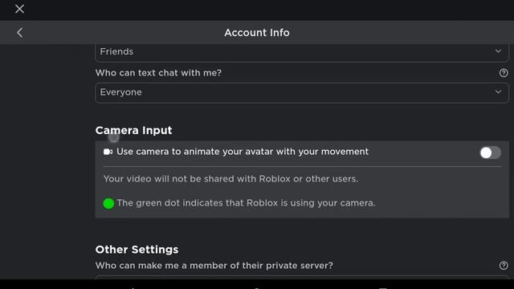Open the partially visible private server dropdown
Screen dimensions: 514x289
point(302,277)
